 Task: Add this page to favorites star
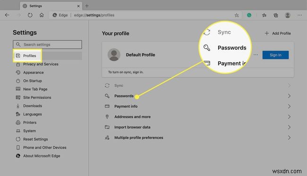pyautogui.click(x=237, y=15)
